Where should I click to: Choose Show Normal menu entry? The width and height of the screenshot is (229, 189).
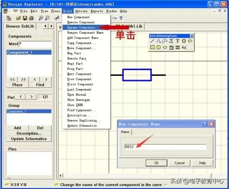pos(86,94)
